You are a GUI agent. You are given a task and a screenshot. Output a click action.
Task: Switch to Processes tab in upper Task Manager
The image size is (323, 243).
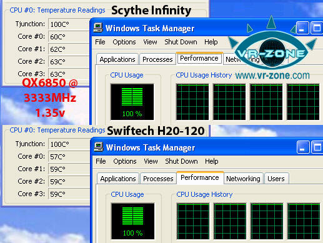[x=157, y=59]
